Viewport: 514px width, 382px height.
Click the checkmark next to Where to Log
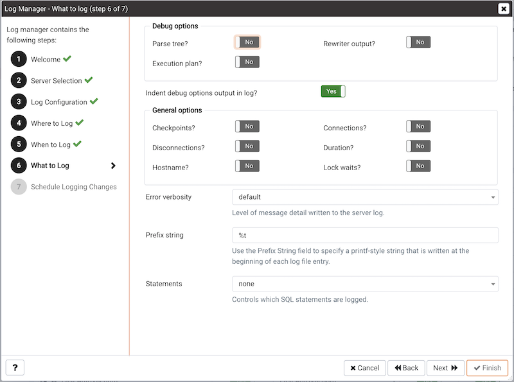79,123
